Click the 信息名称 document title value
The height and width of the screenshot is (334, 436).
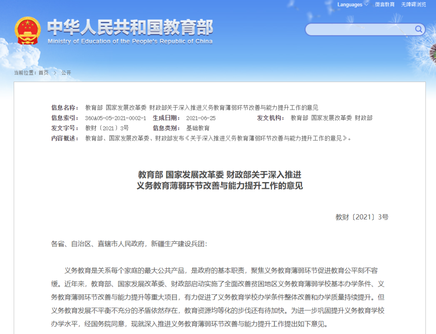pos(201,107)
